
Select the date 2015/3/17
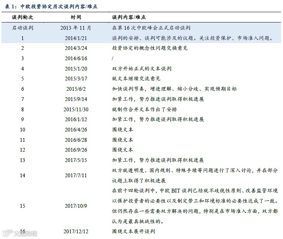pos(76,79)
